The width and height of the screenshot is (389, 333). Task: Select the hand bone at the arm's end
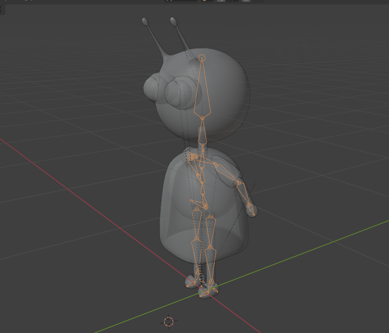(251, 210)
